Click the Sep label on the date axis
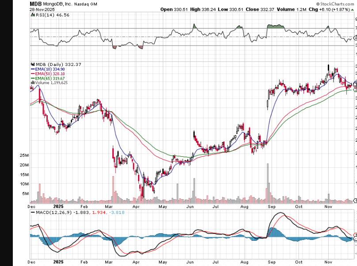This screenshot has width=357, height=266. [271, 207]
